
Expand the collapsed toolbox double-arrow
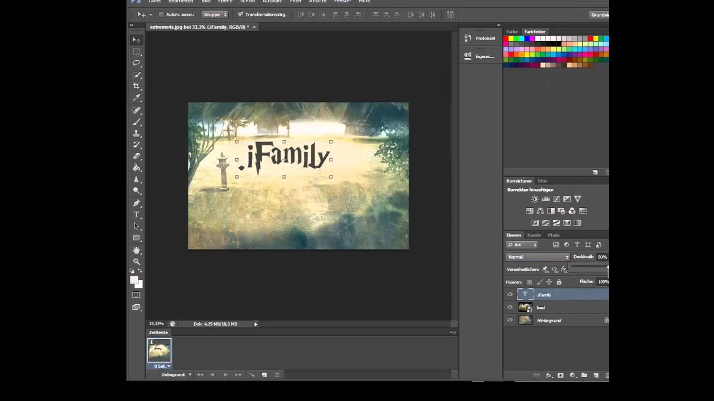(132, 26)
